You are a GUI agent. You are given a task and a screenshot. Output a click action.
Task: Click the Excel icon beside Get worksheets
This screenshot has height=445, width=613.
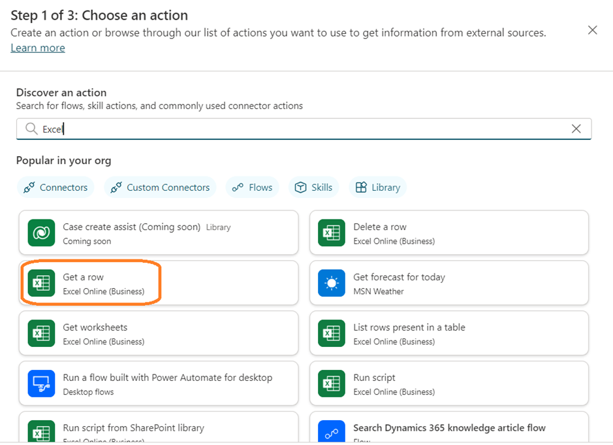click(x=41, y=334)
